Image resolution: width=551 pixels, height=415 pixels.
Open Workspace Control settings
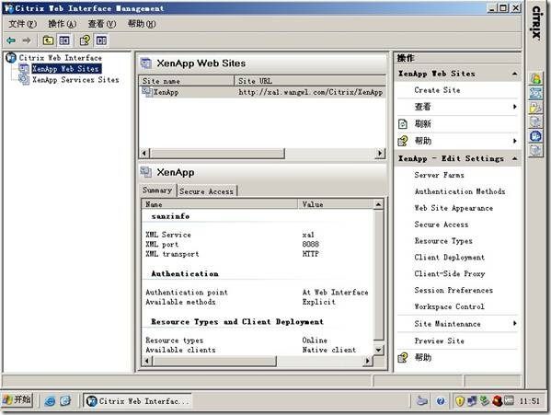449,306
